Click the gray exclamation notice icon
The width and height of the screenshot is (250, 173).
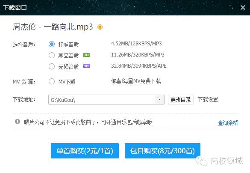(x=18, y=122)
